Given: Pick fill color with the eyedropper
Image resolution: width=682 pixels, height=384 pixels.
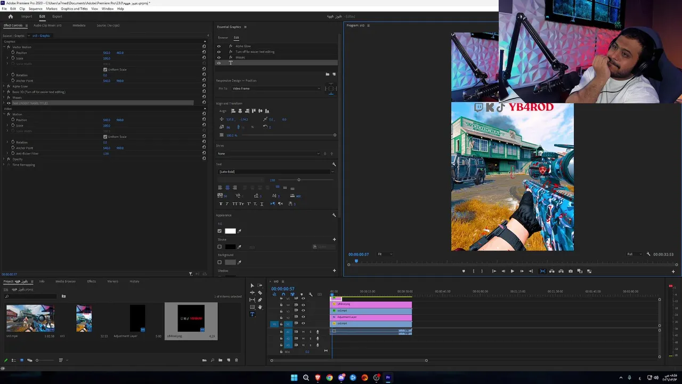Looking at the screenshot, I should tap(239, 231).
